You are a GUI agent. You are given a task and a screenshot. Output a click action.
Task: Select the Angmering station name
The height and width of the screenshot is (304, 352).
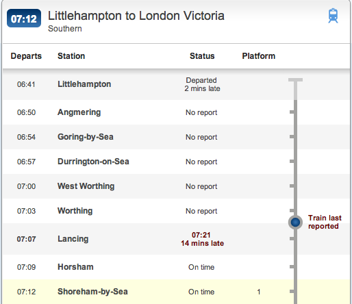click(x=79, y=112)
